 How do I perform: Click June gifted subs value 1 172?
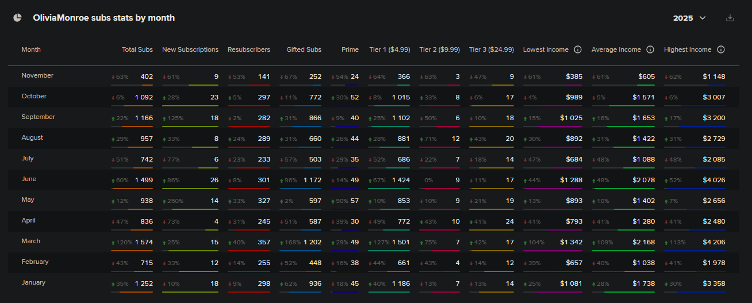pyautogui.click(x=313, y=180)
